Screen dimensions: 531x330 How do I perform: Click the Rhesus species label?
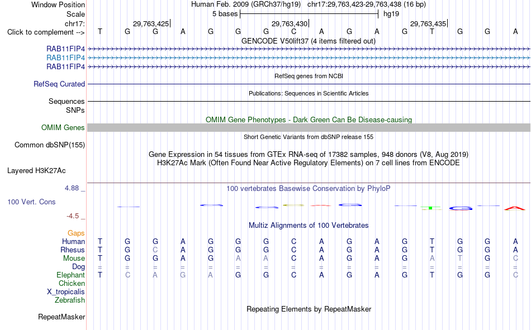(x=73, y=250)
